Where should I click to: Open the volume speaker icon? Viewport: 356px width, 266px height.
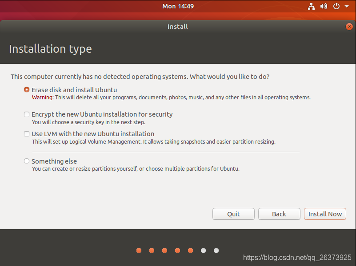pyautogui.click(x=324, y=6)
